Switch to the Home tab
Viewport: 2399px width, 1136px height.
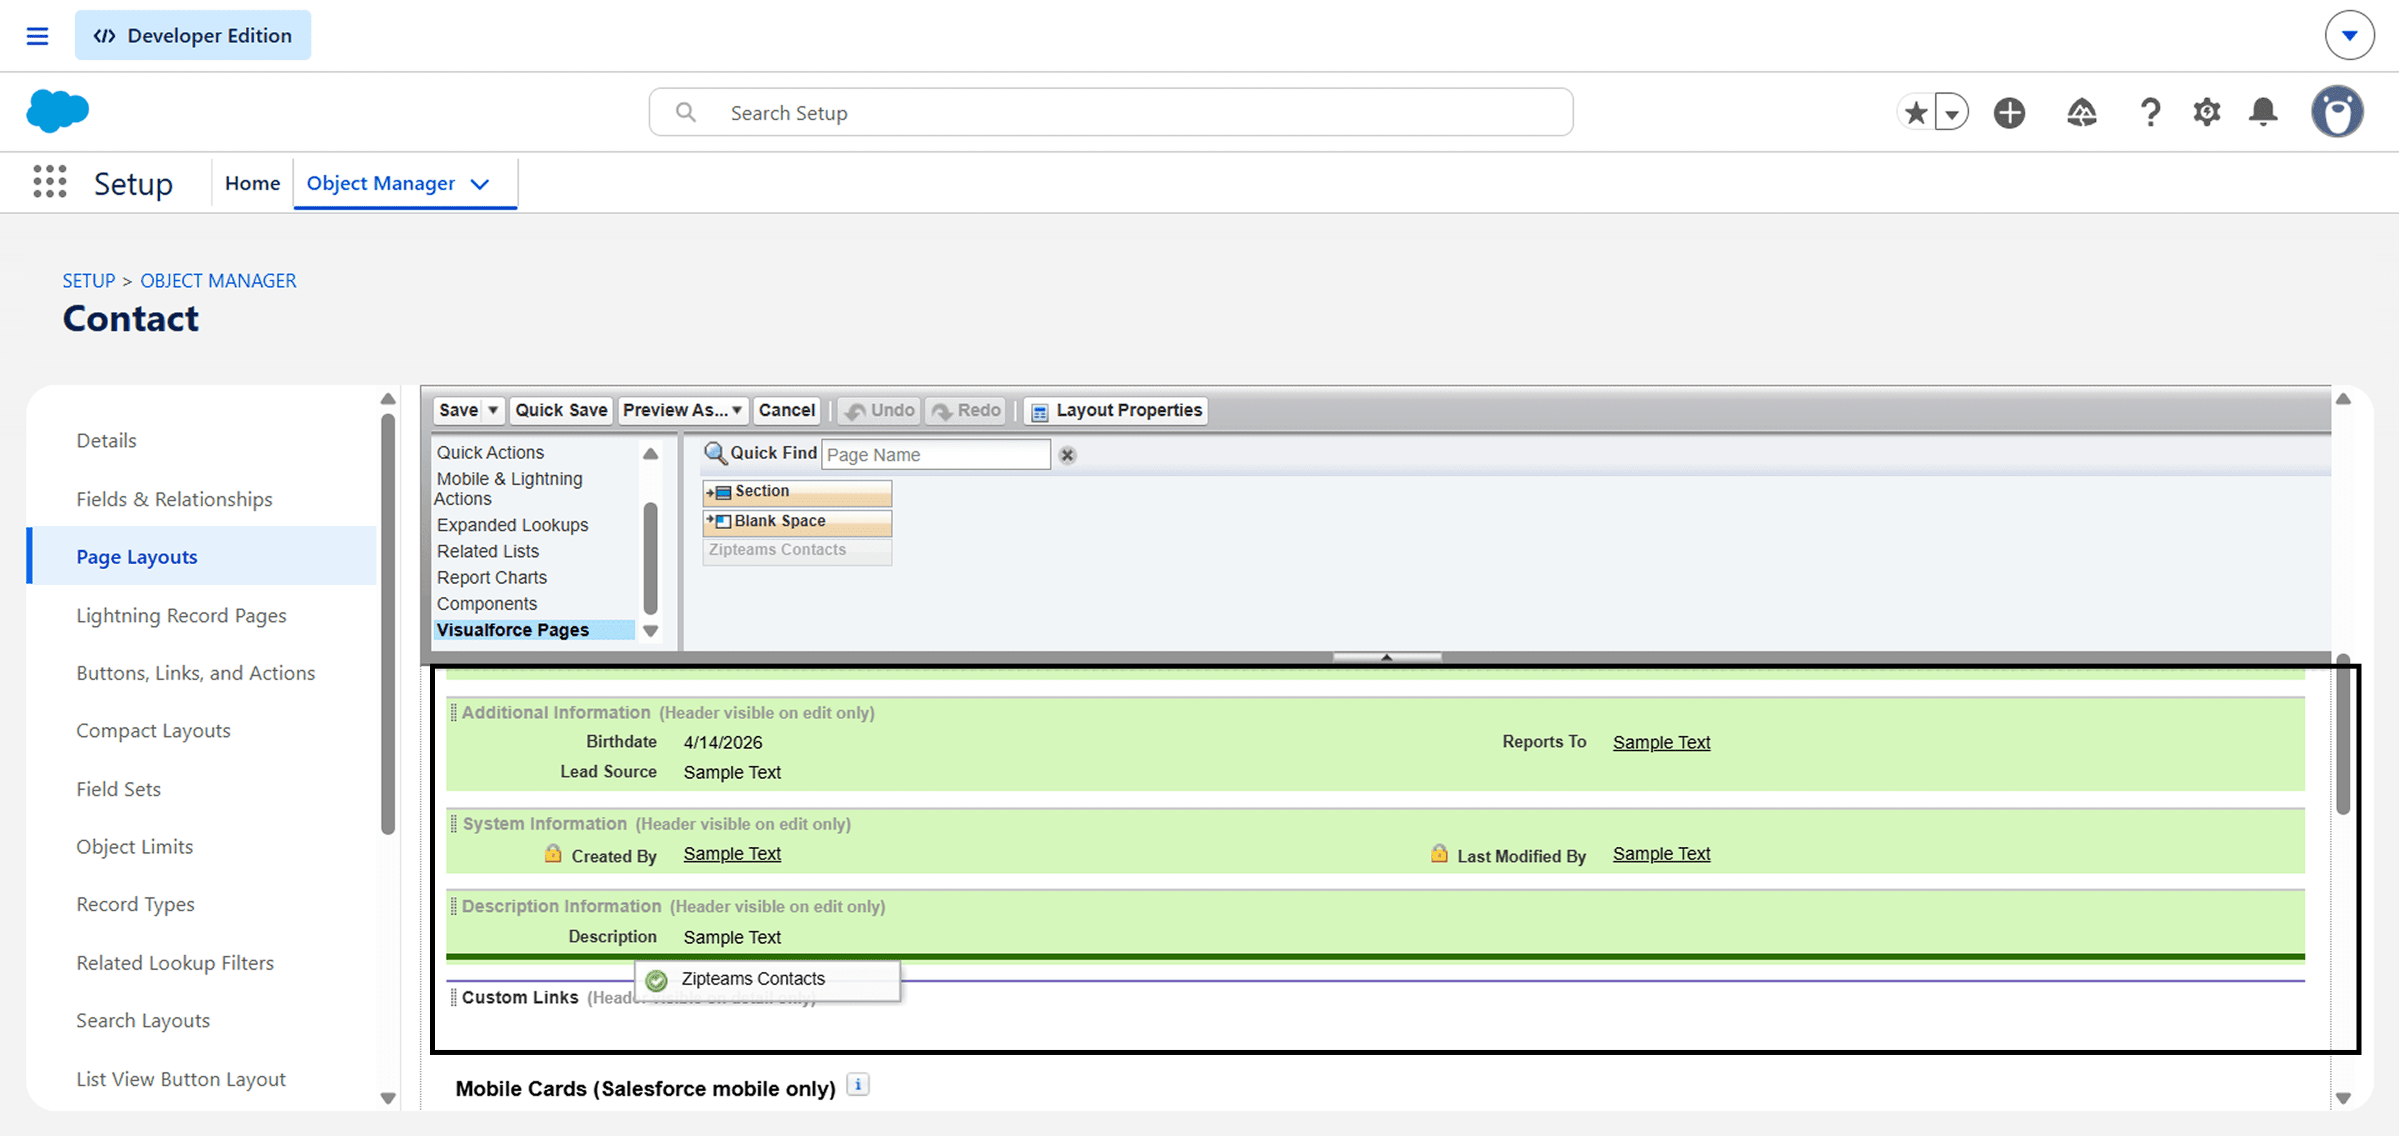[x=251, y=184]
